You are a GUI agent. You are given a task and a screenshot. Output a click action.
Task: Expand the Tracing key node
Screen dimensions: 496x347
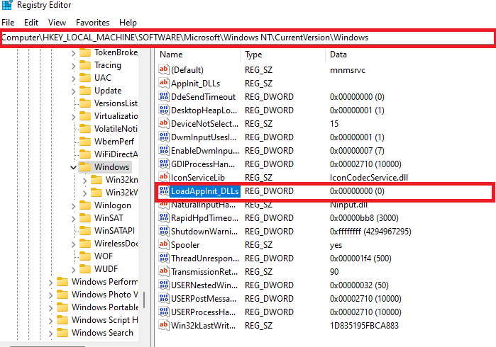click(x=73, y=65)
